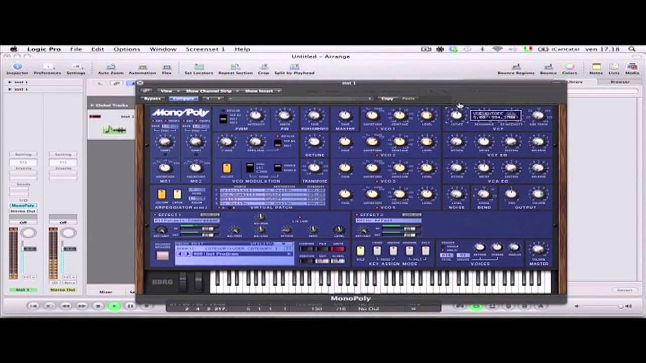Viewport: 646px width, 363px height.
Task: Click the Bounce Regions toolbar icon
Action: click(x=516, y=69)
